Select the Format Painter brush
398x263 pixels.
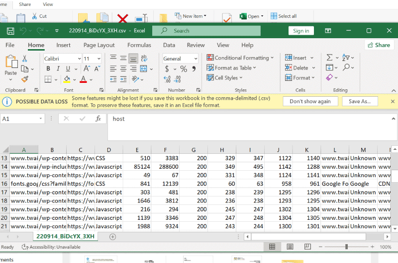(24, 79)
